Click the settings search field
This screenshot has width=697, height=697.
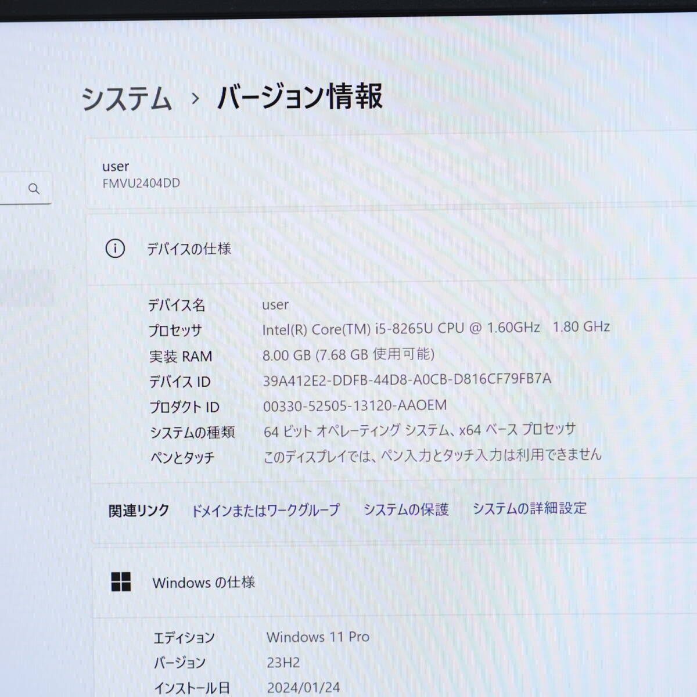click(x=26, y=188)
